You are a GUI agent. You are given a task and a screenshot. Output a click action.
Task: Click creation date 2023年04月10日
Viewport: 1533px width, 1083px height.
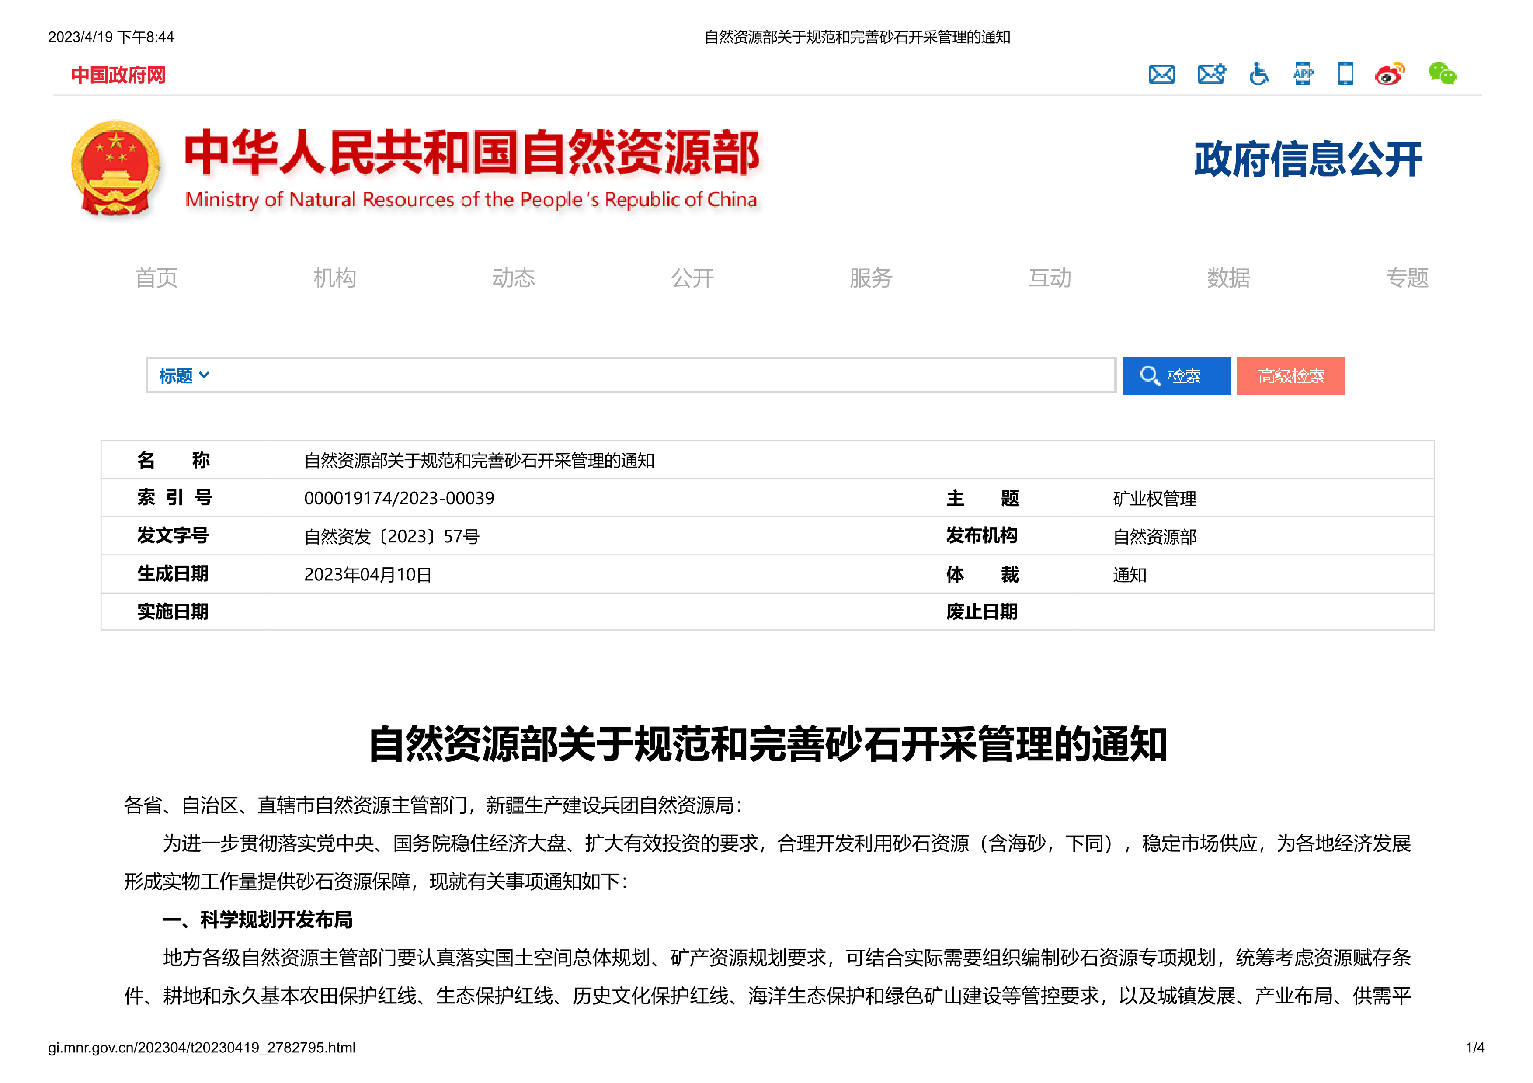tap(368, 575)
